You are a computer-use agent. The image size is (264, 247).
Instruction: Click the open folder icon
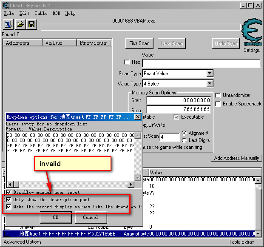[x=20, y=24]
